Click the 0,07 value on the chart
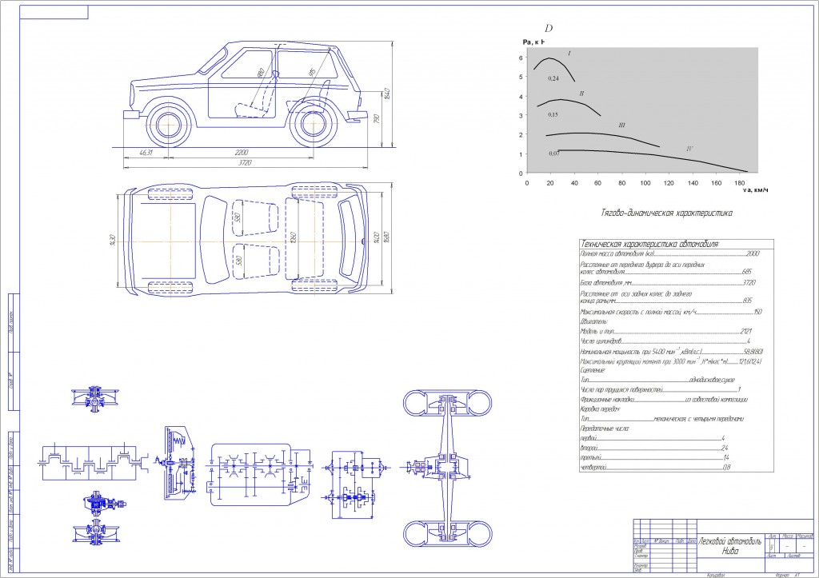Image resolution: width=819 pixels, height=578 pixels. [554, 153]
